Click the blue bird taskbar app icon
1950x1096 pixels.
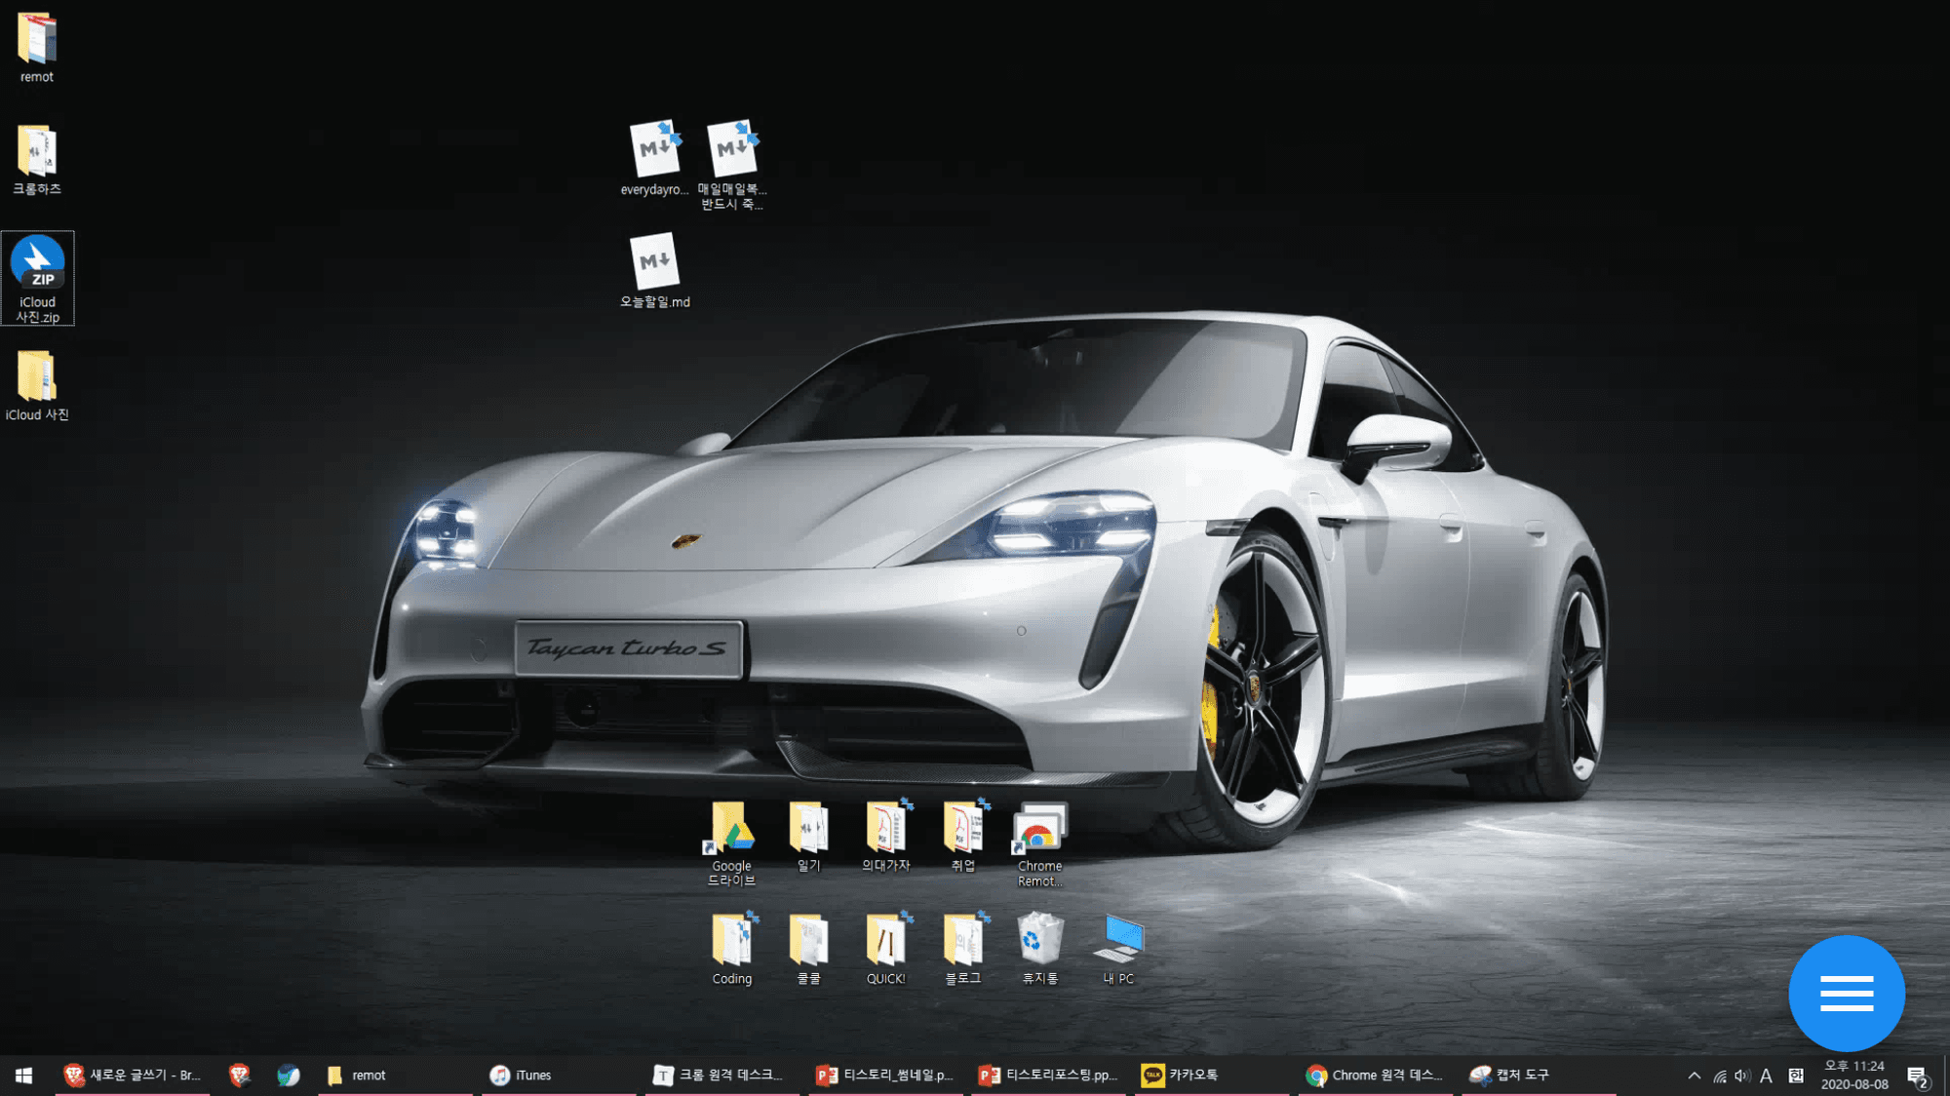[289, 1075]
